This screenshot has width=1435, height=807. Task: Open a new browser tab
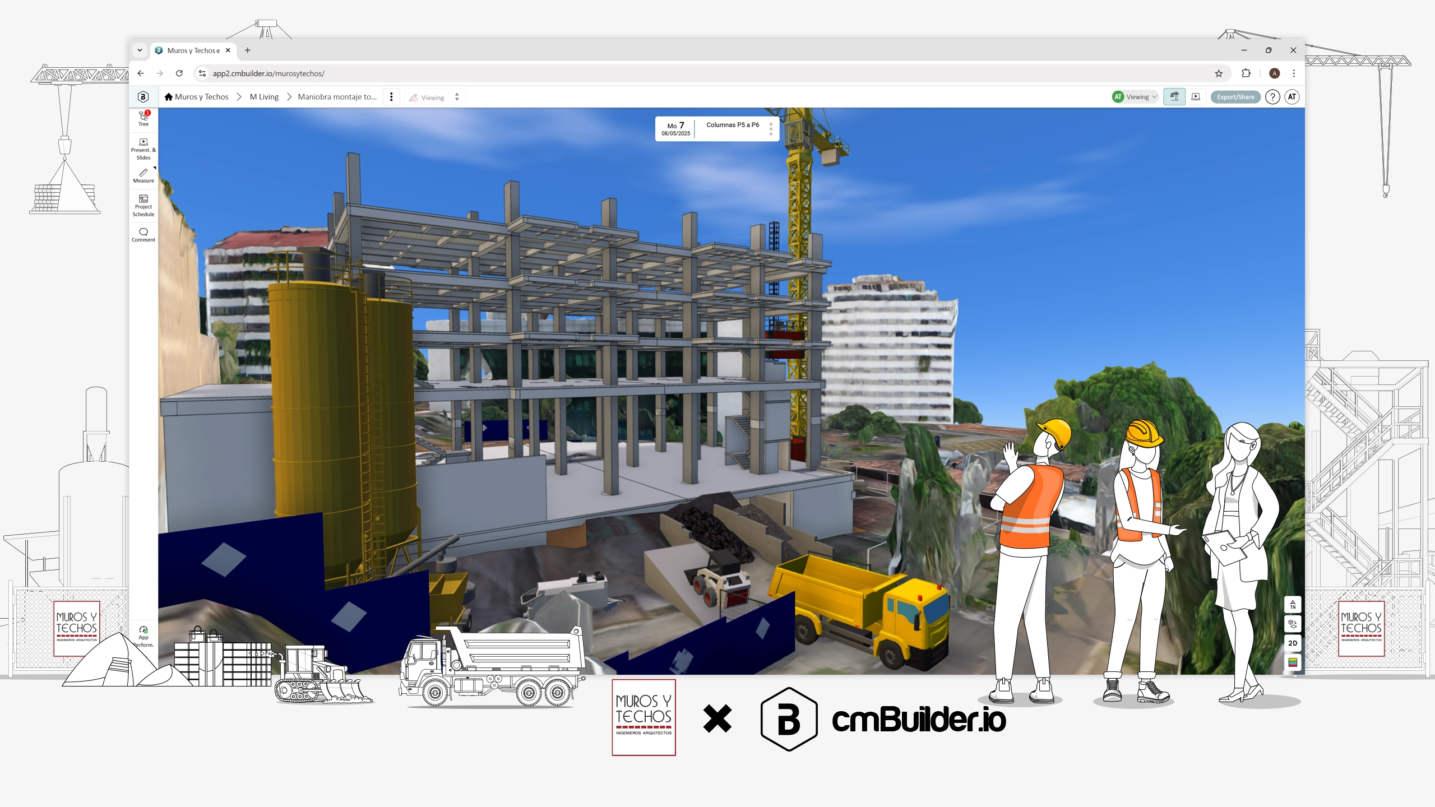point(247,50)
